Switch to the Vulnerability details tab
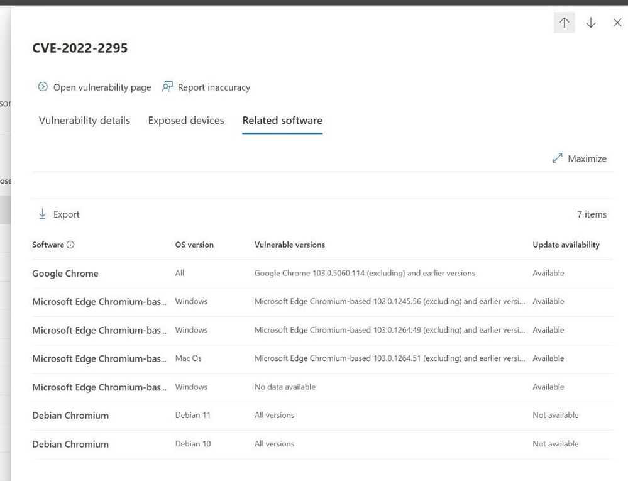Image resolution: width=628 pixels, height=481 pixels. 84,121
